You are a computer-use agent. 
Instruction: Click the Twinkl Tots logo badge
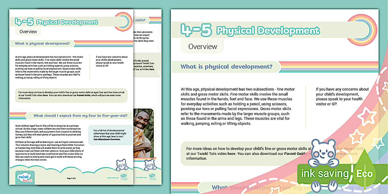click(x=25, y=178)
